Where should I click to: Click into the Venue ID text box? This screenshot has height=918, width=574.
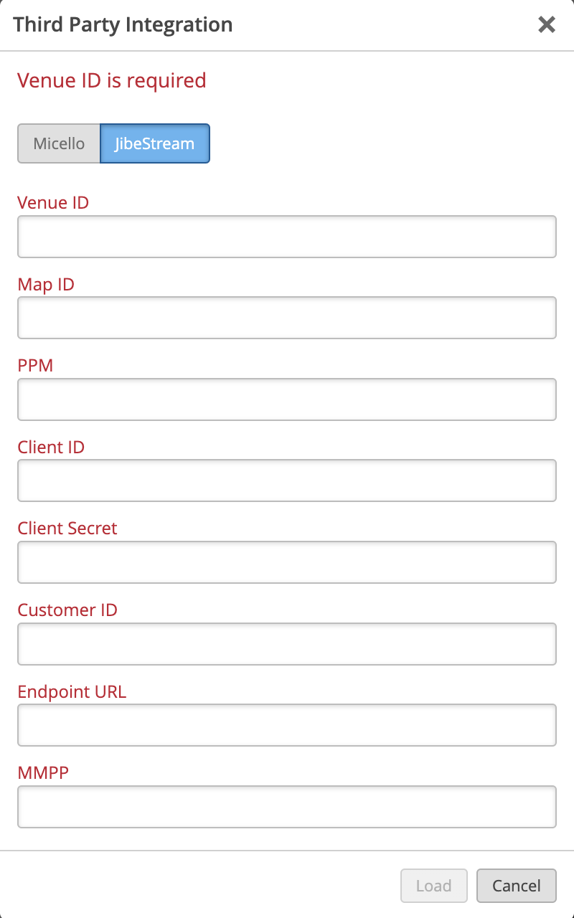coord(287,237)
